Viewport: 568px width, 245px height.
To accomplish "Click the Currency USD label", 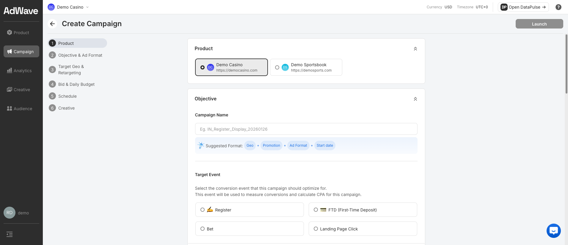I will [439, 7].
